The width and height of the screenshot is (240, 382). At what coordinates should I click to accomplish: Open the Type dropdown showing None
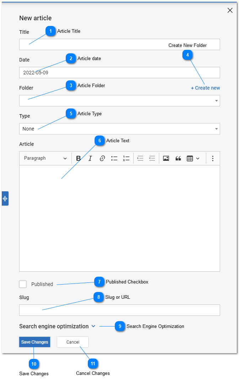click(119, 129)
